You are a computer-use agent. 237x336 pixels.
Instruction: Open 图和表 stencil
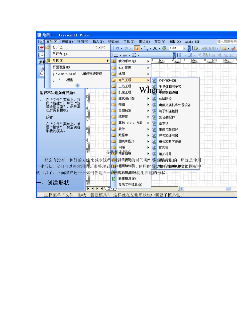pos(175,148)
